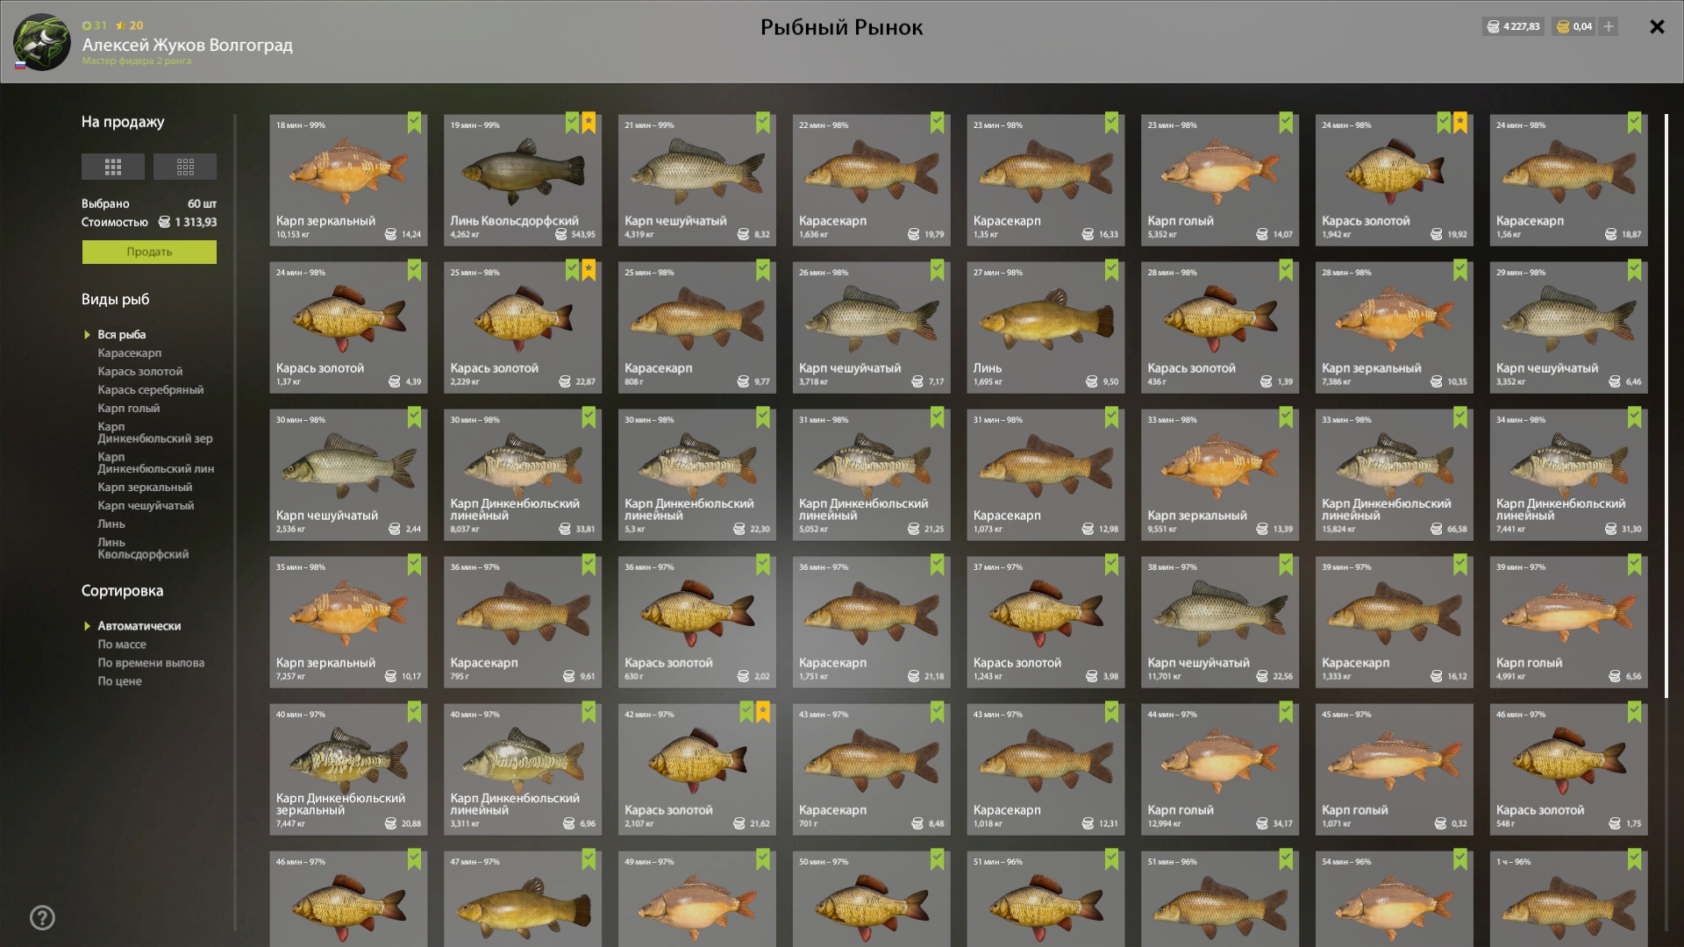
Task: Select Вся рыба all fish filter
Action: (x=122, y=335)
